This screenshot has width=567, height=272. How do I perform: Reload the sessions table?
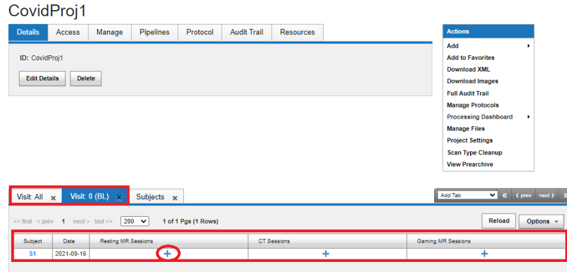[x=500, y=221]
